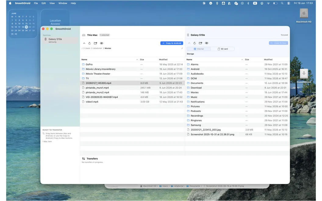Select the Audiobooks folder
Screen dimensions: 322x201
[238, 74]
